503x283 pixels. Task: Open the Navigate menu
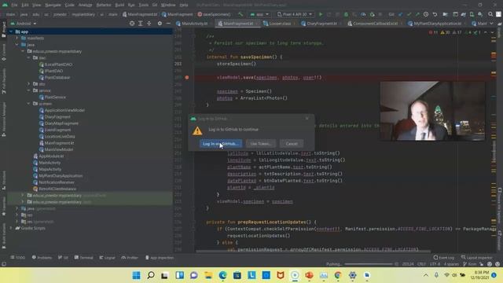[x=53, y=5]
